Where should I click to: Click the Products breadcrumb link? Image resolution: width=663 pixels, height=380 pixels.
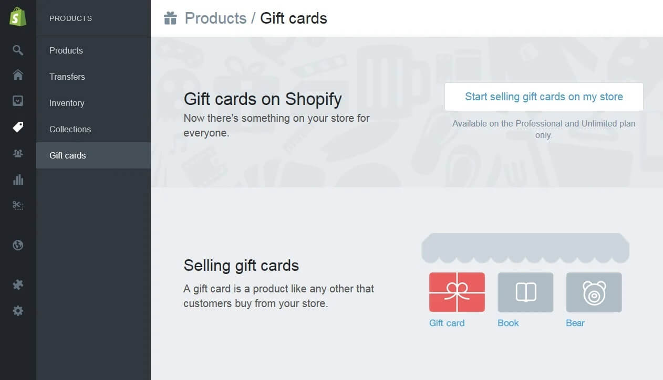click(215, 18)
